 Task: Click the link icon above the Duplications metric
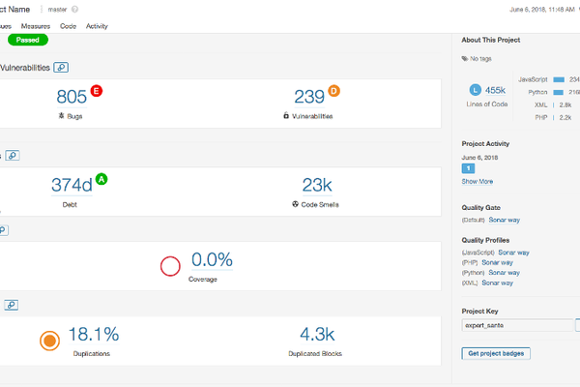point(12,304)
